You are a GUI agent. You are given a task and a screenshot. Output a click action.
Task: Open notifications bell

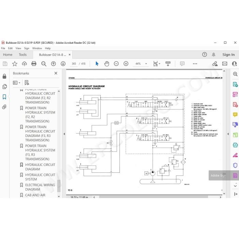coord(213,54)
